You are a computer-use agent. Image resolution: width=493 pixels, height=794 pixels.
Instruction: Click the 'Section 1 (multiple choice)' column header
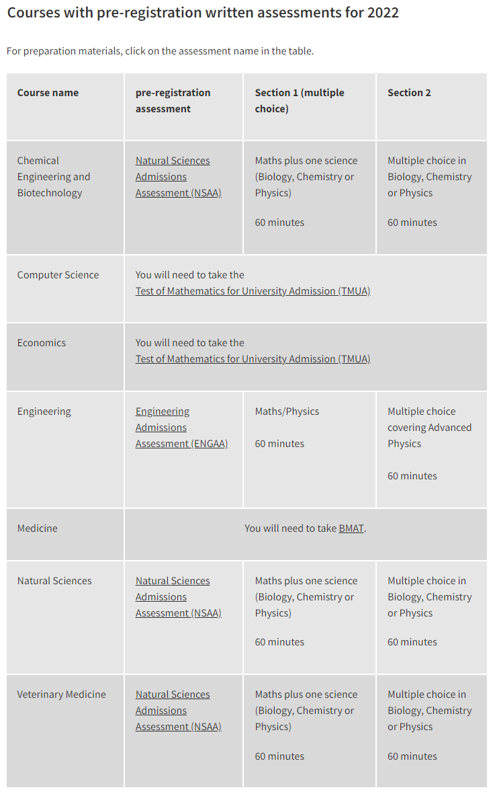(x=310, y=107)
